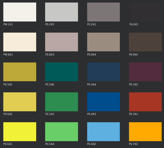Choose the PG 844 taupe swatch

[103, 42]
